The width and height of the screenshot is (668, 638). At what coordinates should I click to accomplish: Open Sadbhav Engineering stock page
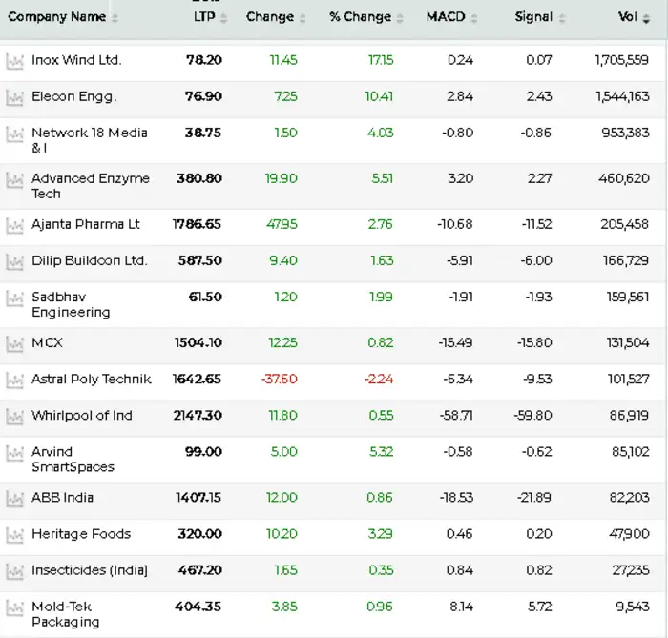71,304
